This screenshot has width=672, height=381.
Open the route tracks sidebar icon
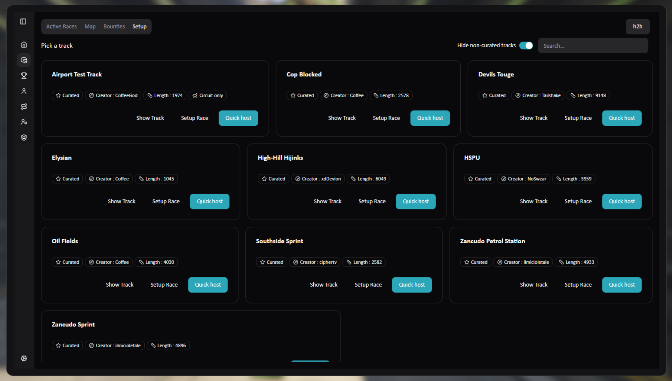[x=24, y=107]
